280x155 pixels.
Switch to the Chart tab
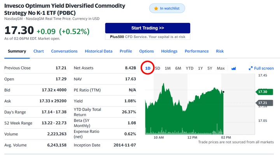click(x=38, y=51)
